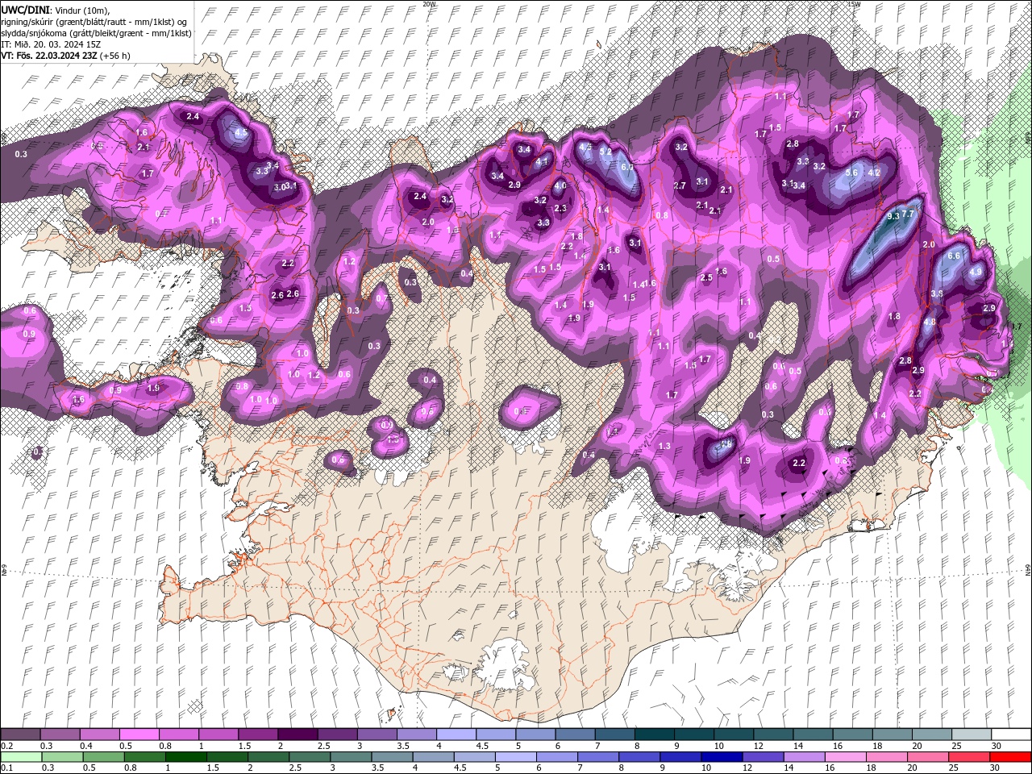Viewport: 1032px width, 774px height.
Task: Select the light lavender 4 swatch, upper legend
Action: [x=455, y=734]
